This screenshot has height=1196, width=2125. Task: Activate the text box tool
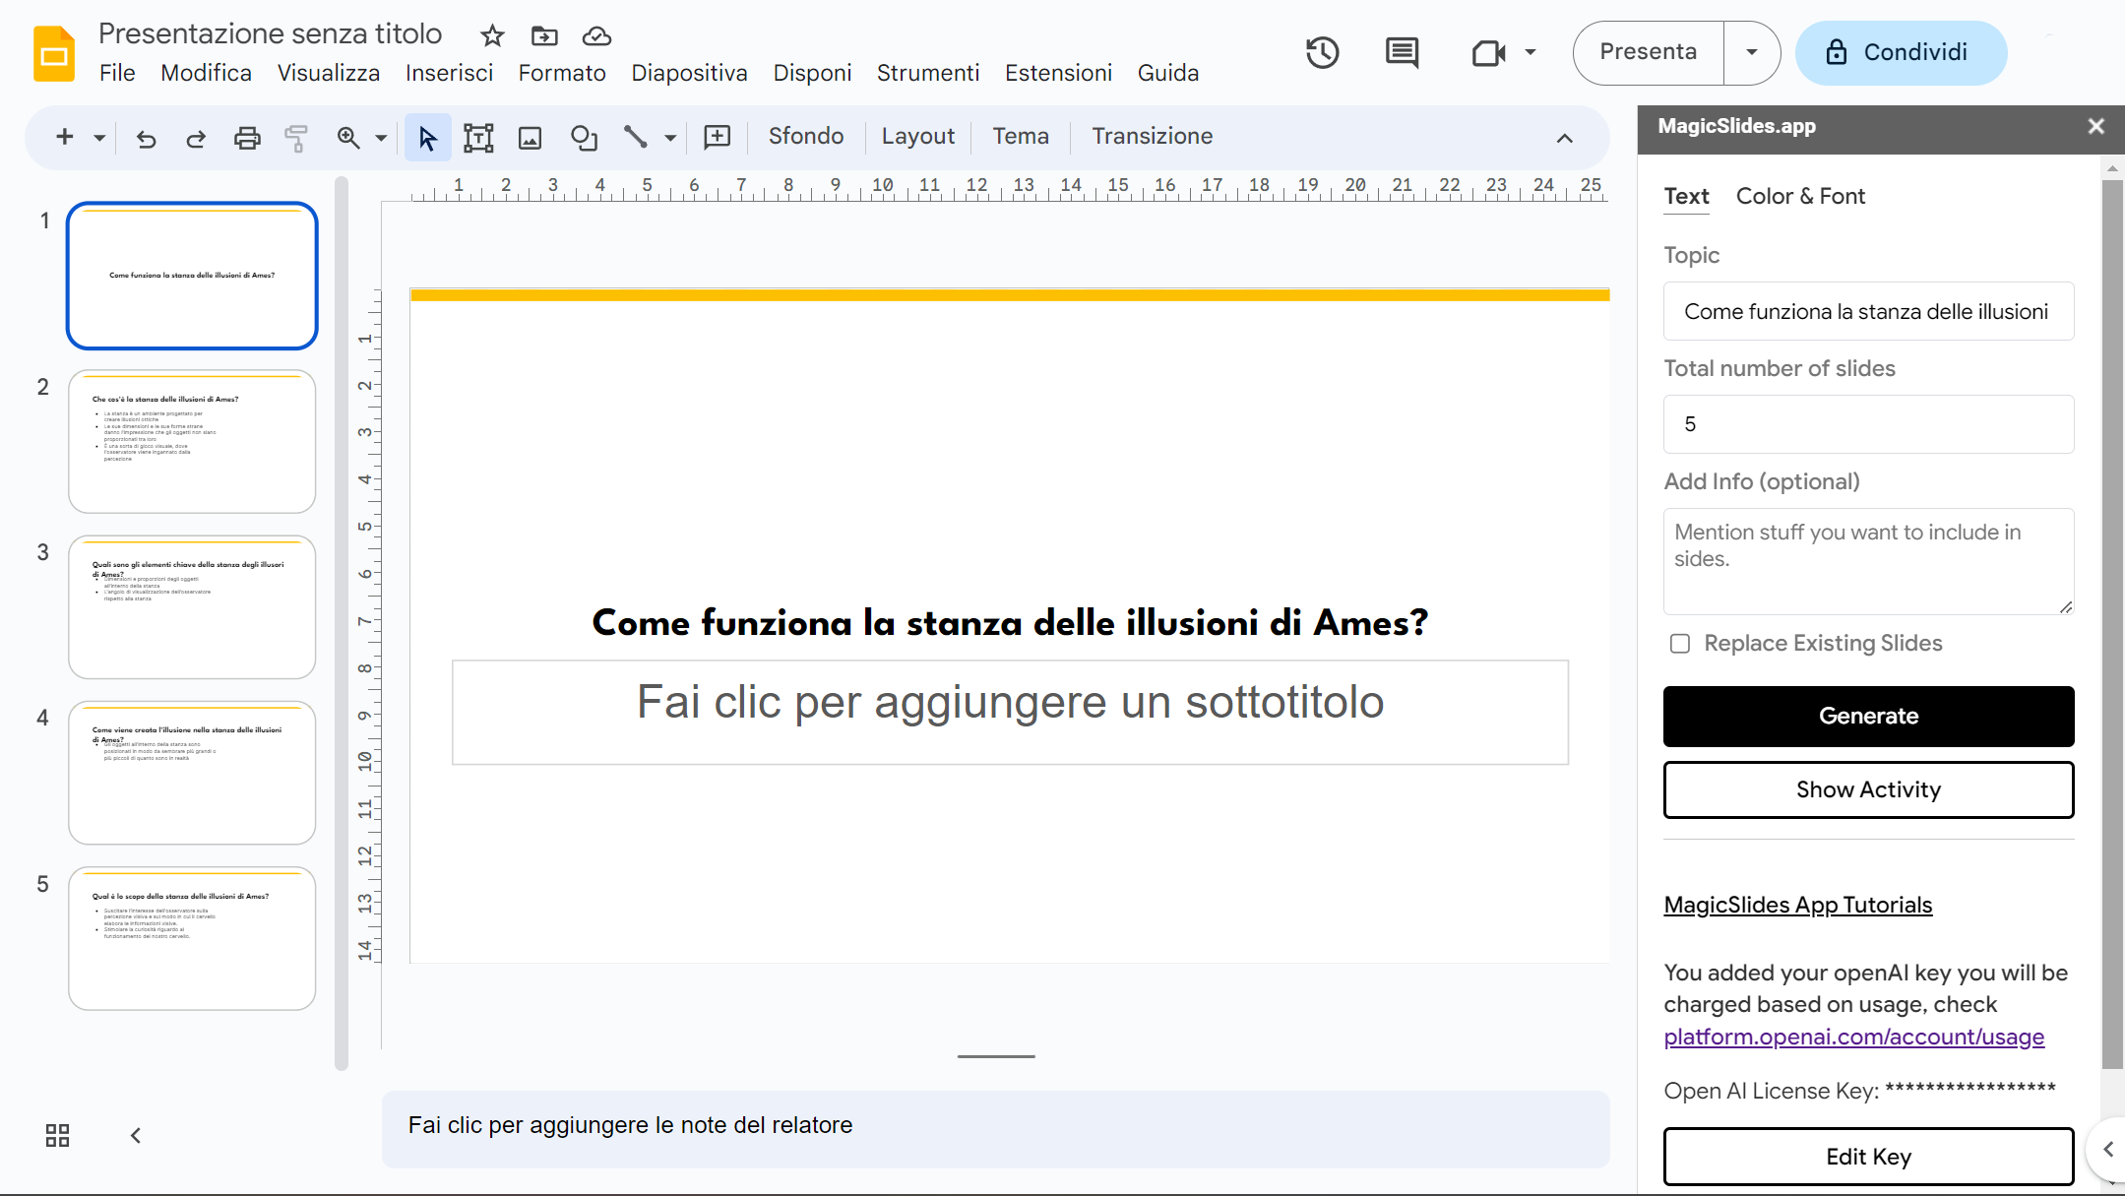coord(478,138)
